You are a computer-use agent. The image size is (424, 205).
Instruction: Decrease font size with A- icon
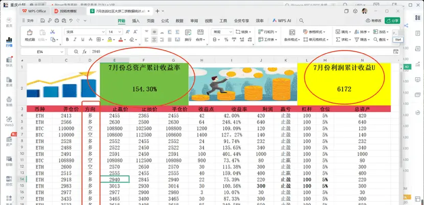pyautogui.click(x=136, y=32)
